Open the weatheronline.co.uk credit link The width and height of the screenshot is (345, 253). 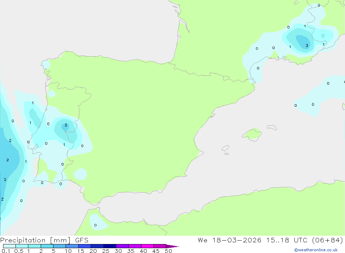click(316, 250)
